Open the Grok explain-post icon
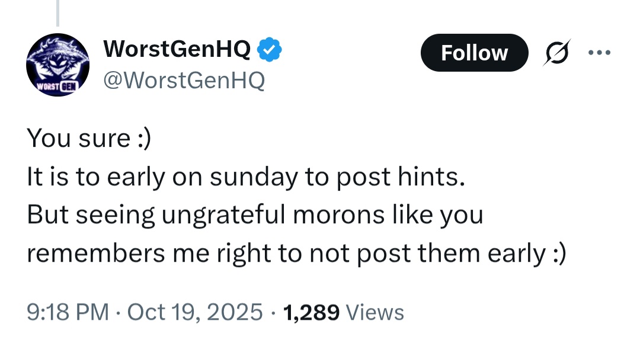The width and height of the screenshot is (640, 353). click(558, 53)
